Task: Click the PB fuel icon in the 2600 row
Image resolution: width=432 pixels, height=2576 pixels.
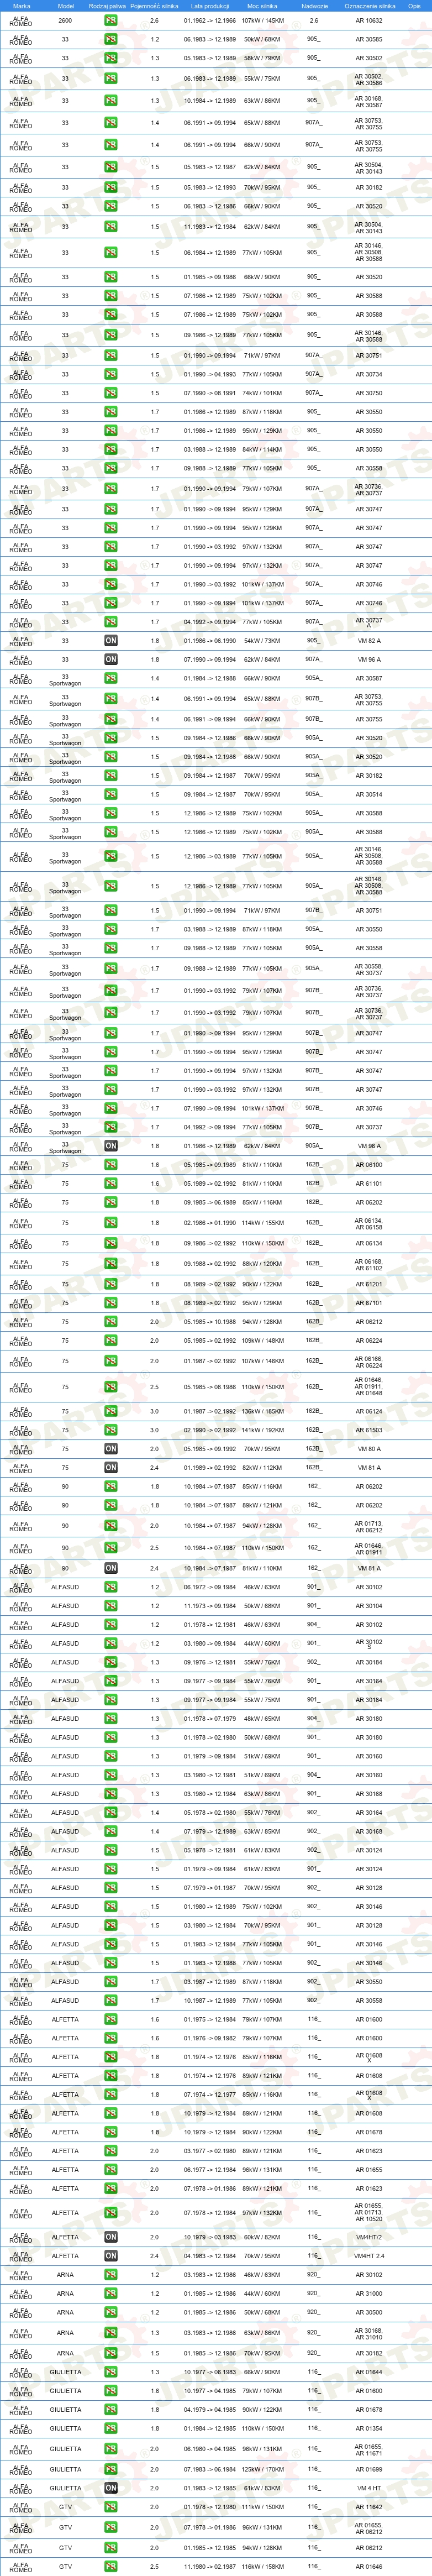Action: [111, 20]
